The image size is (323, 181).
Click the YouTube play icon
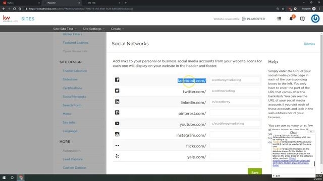pos(117,123)
